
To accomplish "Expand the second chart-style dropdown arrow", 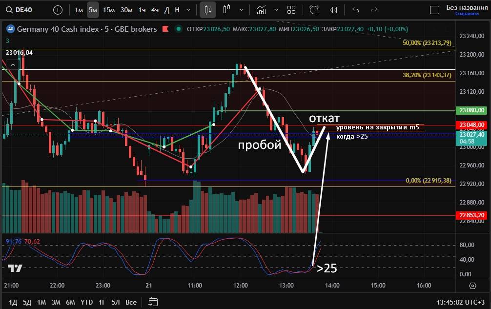I will [242, 10].
